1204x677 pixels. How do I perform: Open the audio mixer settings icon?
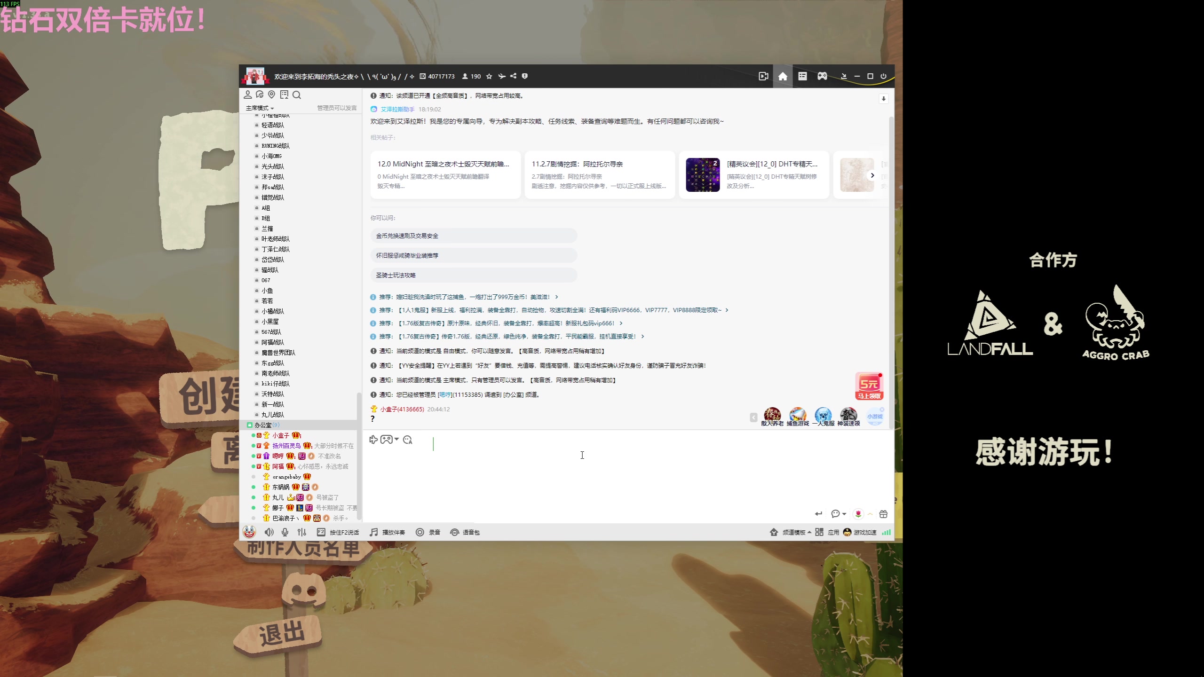(302, 532)
